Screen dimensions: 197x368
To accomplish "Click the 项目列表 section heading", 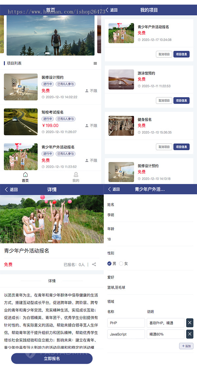I will (14, 63).
